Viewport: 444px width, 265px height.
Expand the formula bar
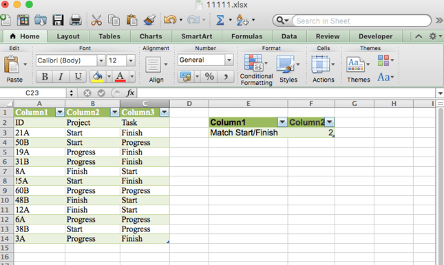[x=440, y=93]
